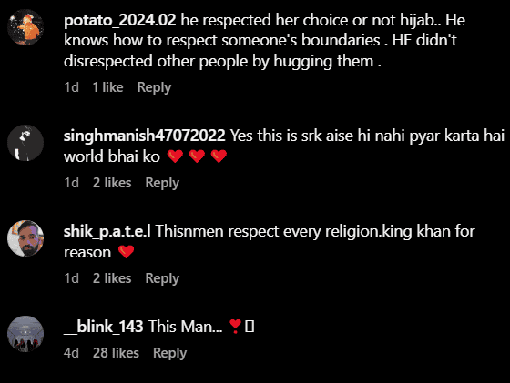Select the '4d' timestamp on __blink_143's comment
This screenshot has width=510, height=383.
(x=72, y=353)
